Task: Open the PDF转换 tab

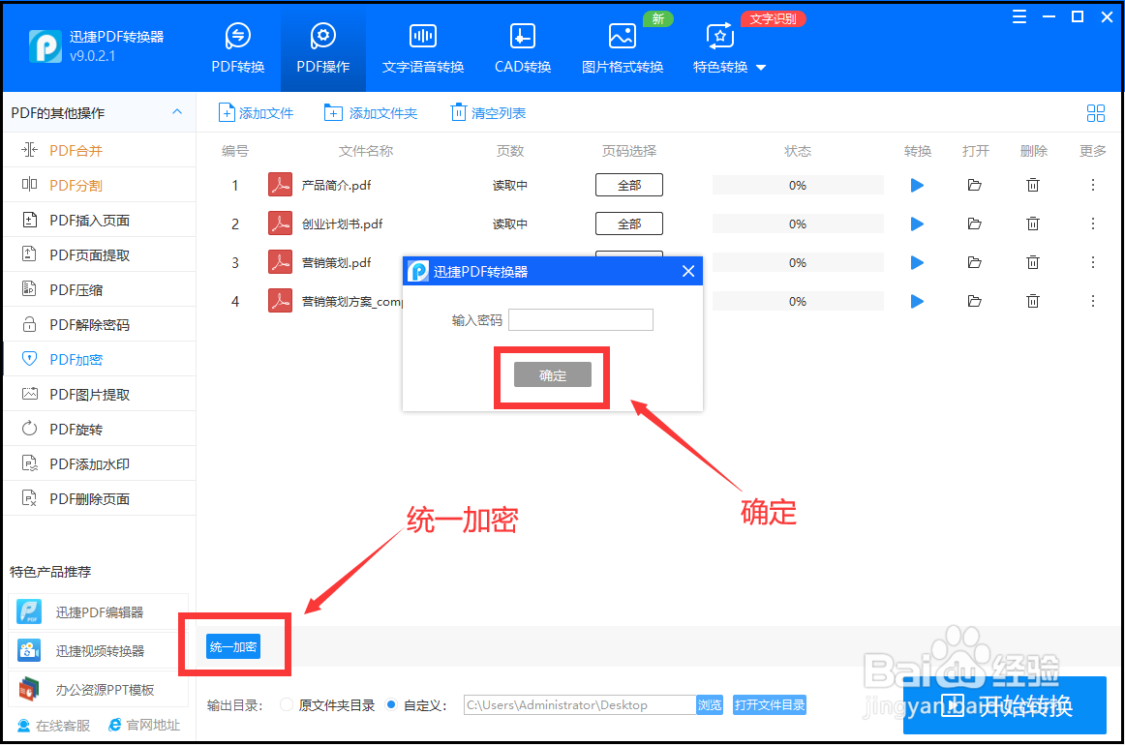Action: [x=237, y=48]
